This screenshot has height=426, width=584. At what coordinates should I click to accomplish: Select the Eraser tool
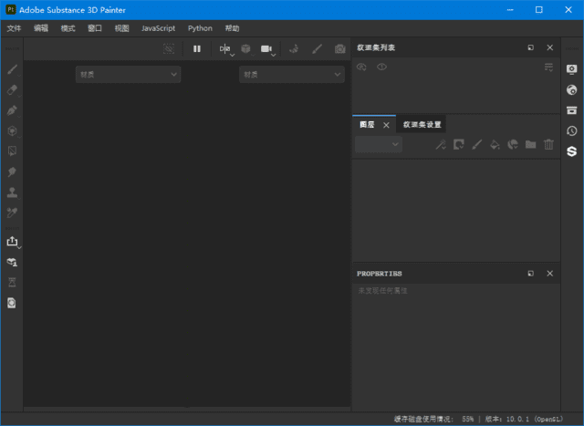[13, 89]
